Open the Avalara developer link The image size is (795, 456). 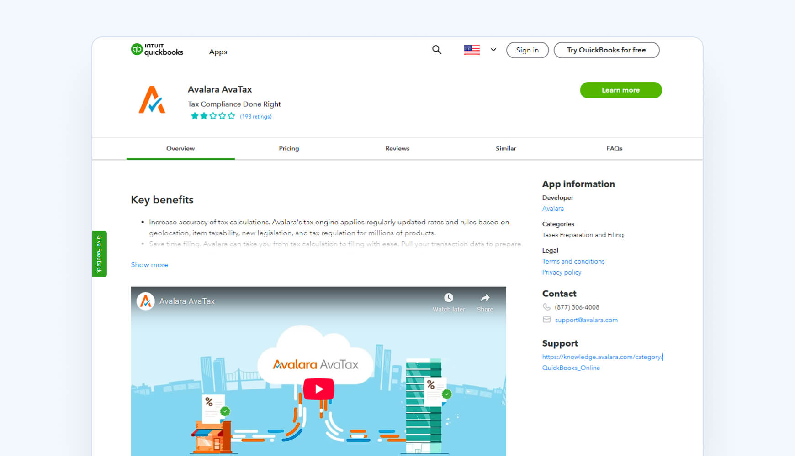[553, 208]
